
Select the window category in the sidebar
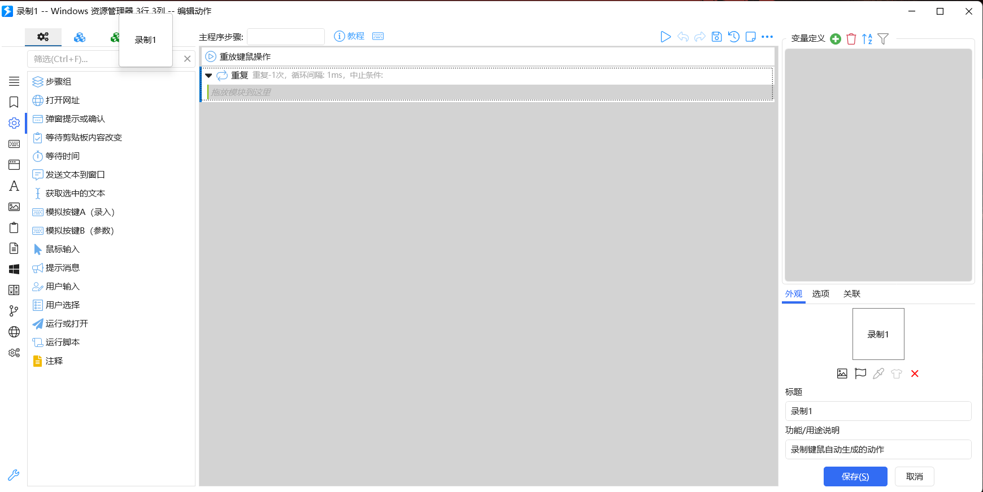(x=14, y=165)
